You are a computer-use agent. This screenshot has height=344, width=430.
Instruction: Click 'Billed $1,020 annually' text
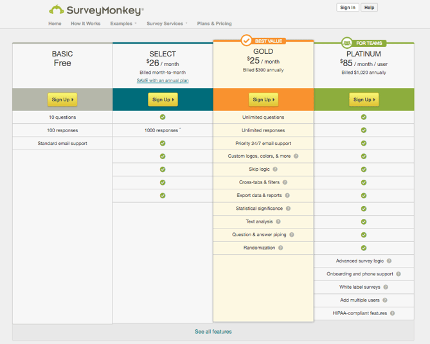[x=364, y=73]
